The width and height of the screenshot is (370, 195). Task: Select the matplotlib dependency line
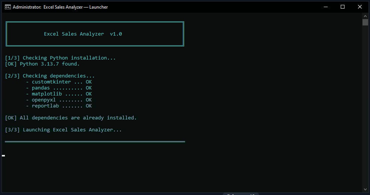point(59,94)
